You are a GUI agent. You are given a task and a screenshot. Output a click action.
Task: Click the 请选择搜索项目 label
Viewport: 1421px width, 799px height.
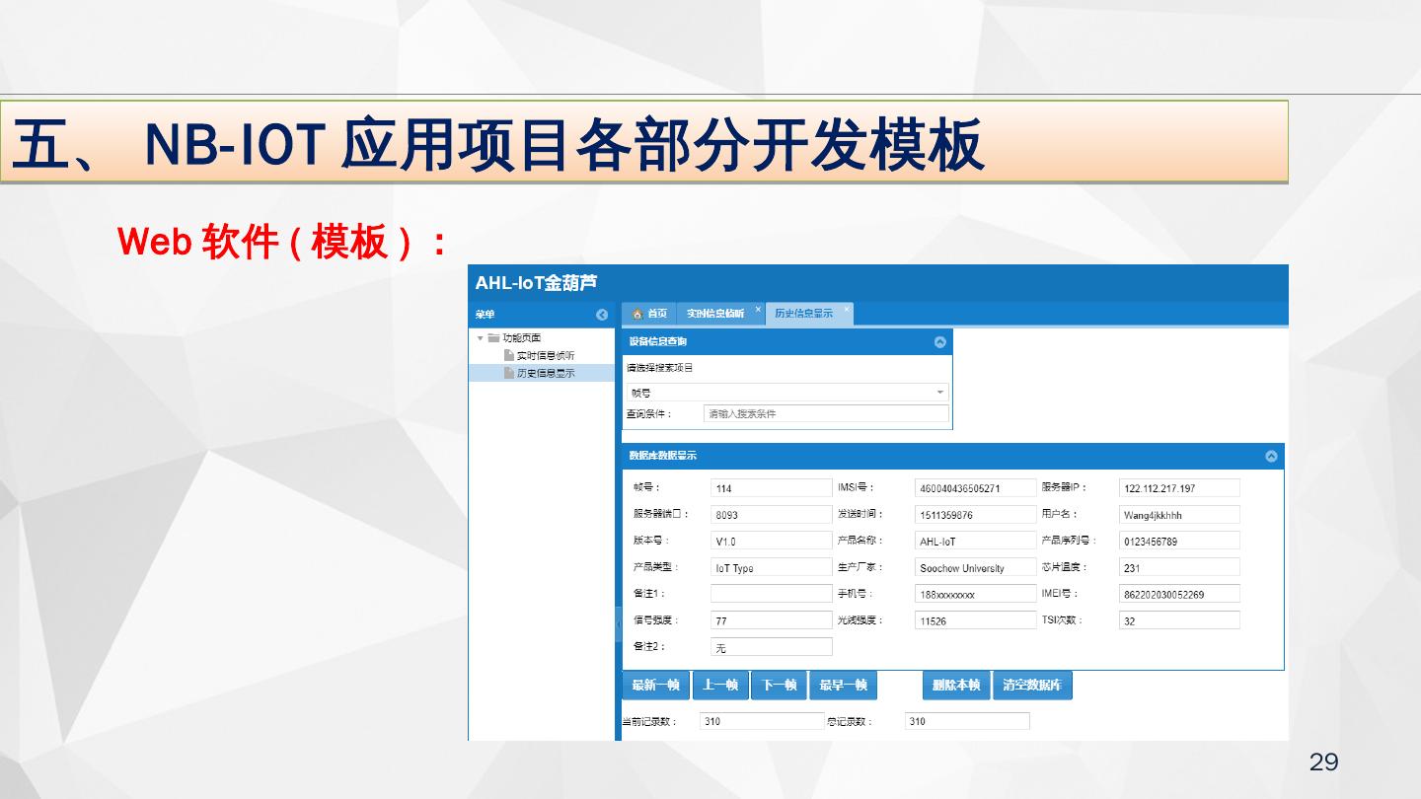click(660, 368)
